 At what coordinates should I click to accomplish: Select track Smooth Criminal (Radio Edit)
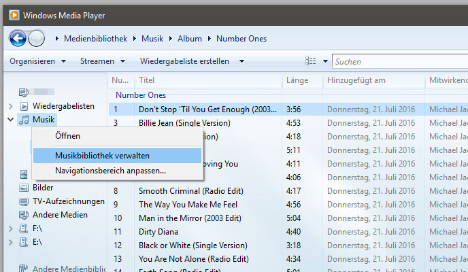coord(191,191)
